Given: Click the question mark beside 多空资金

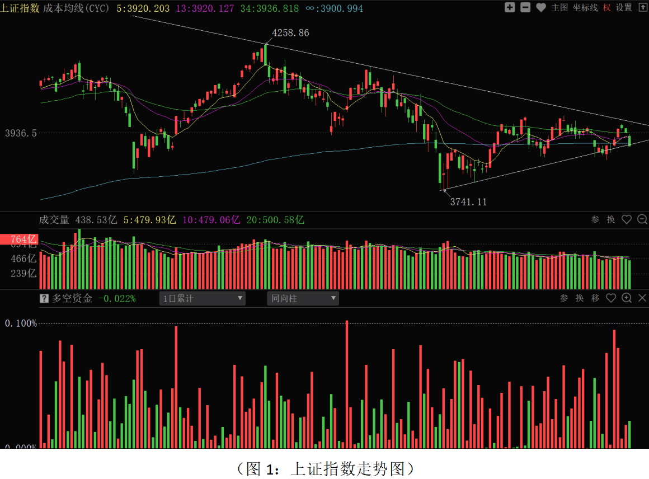Looking at the screenshot, I should 44,298.
